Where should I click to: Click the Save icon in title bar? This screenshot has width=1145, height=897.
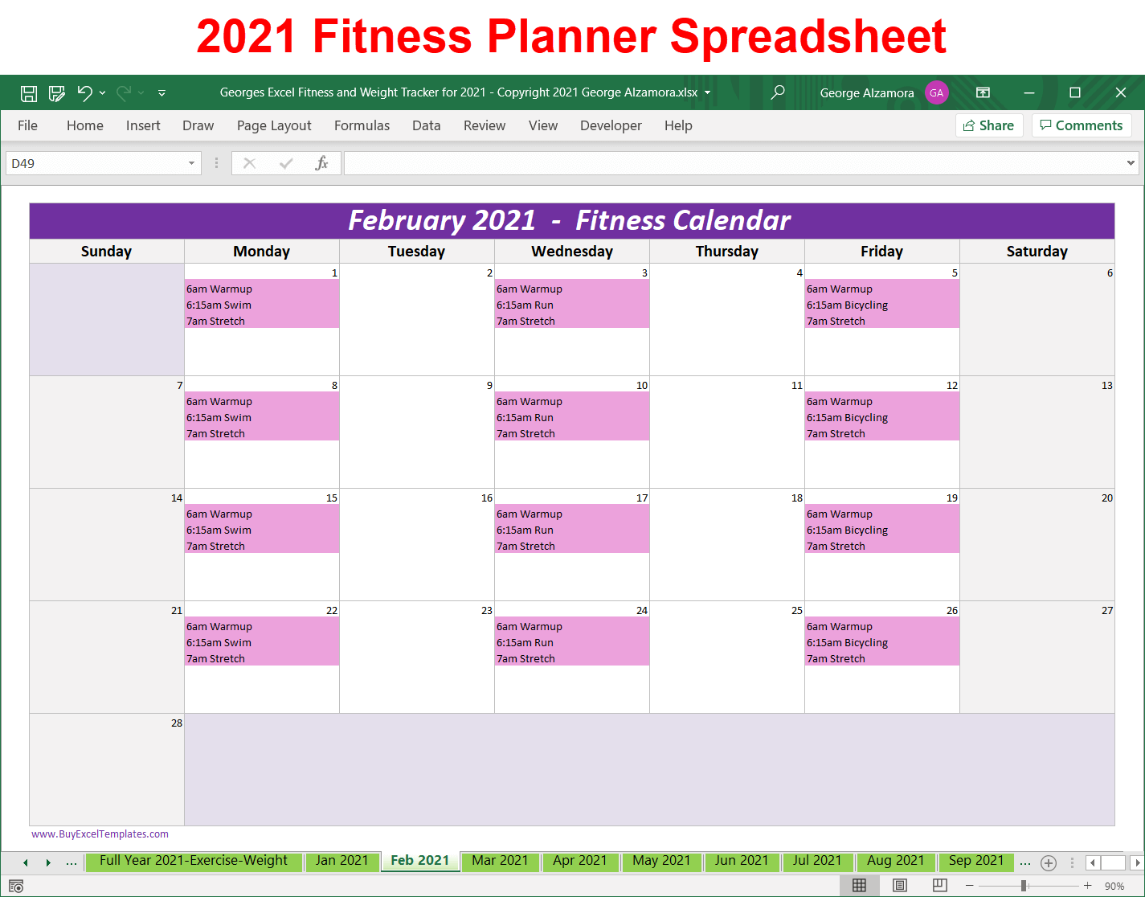tap(29, 93)
